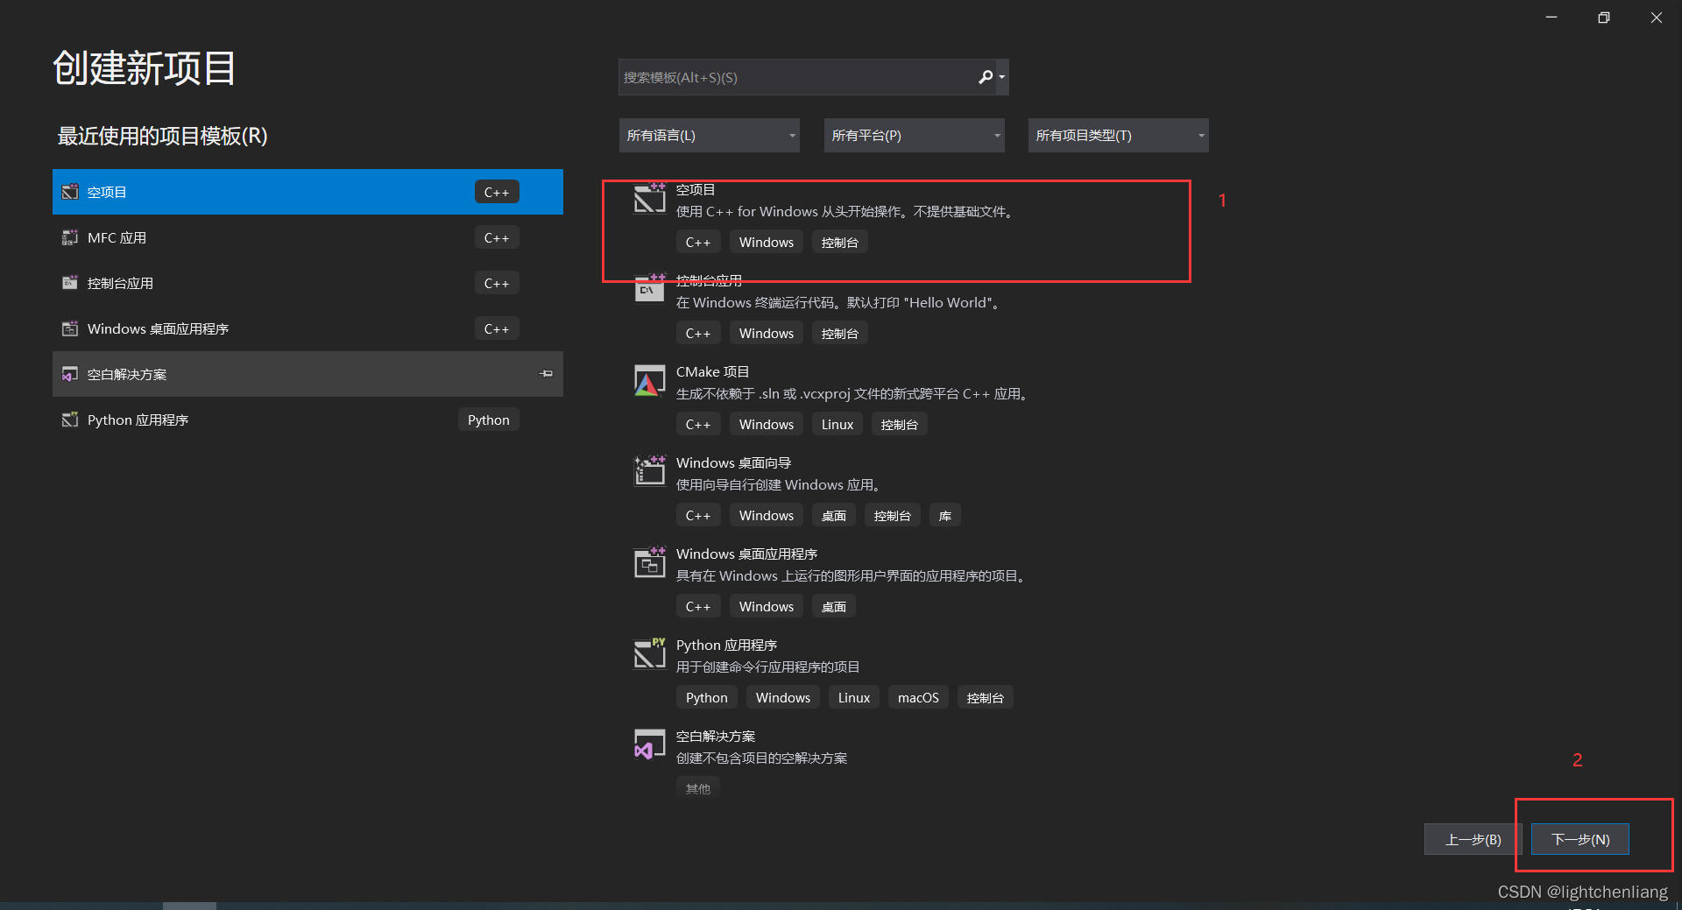1682x910 pixels.
Task: Select recent template 控制台应用
Action: [x=307, y=283]
